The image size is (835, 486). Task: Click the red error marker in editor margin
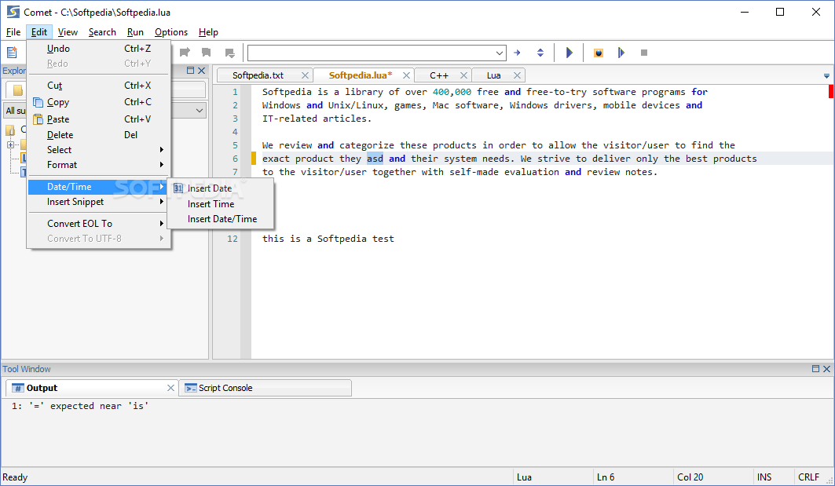(x=831, y=92)
